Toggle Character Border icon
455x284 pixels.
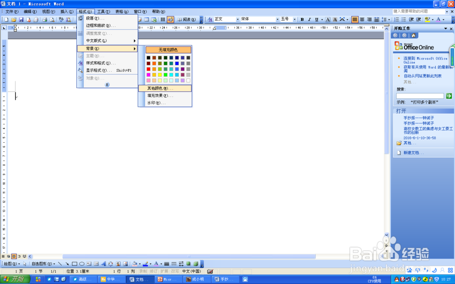click(x=328, y=20)
